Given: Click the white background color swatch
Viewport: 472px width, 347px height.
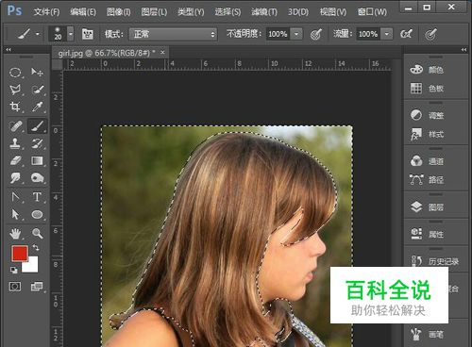Looking at the screenshot, I should pyautogui.click(x=33, y=267).
